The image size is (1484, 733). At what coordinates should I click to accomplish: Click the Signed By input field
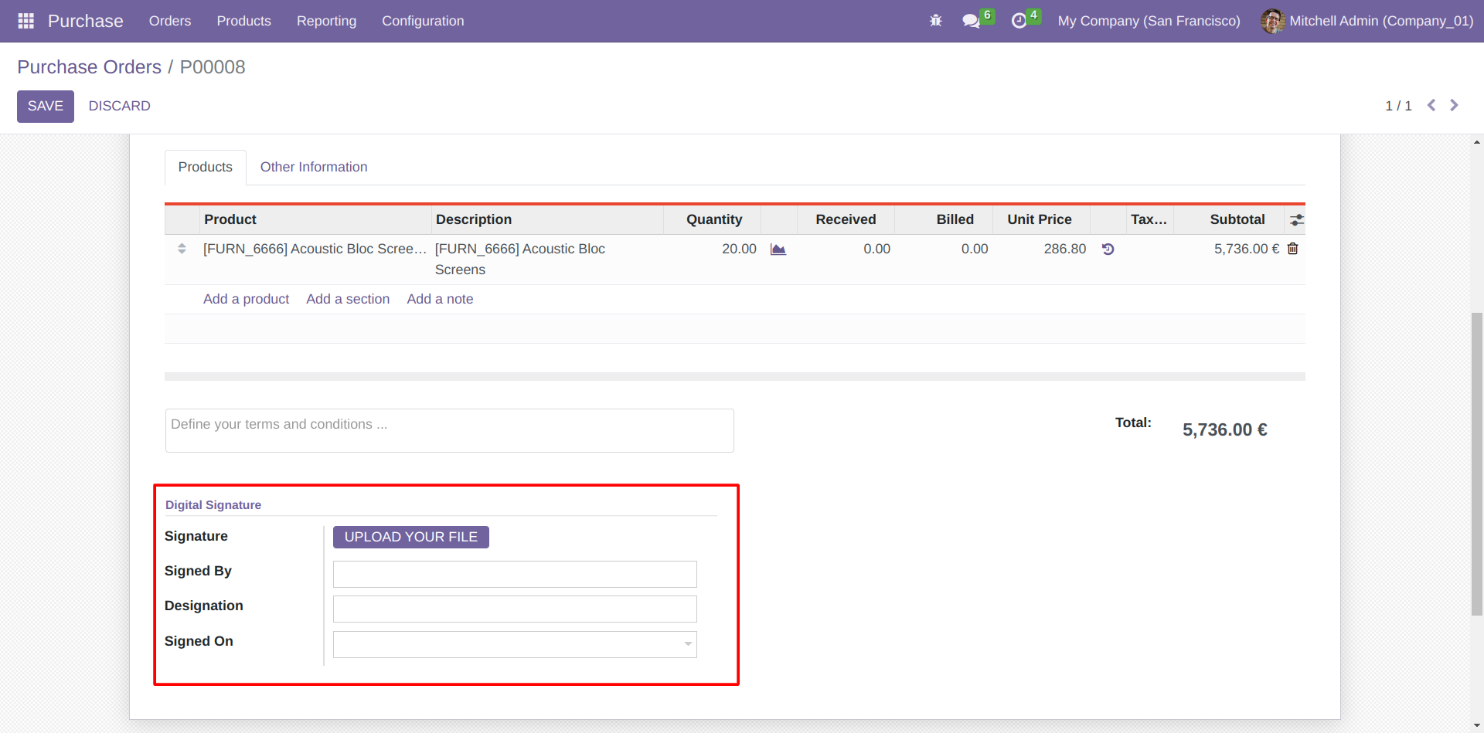tap(515, 574)
